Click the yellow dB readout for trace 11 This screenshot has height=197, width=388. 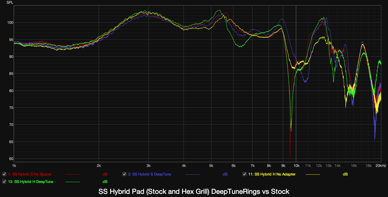345,174
